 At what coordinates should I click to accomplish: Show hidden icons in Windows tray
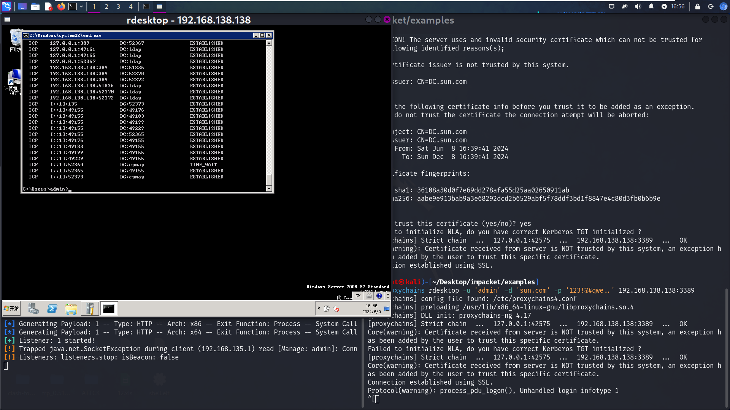click(x=319, y=308)
